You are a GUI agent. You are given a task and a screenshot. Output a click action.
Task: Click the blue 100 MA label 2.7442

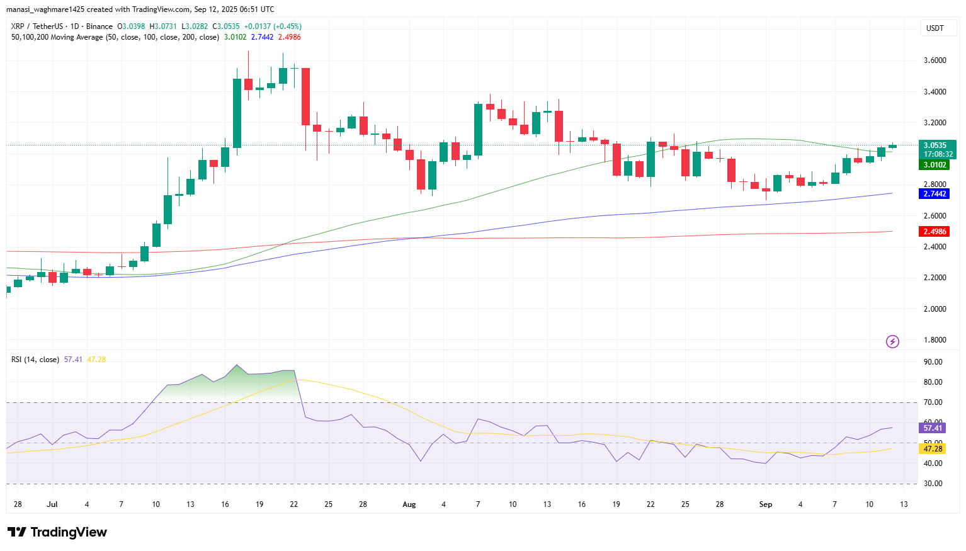pos(935,194)
